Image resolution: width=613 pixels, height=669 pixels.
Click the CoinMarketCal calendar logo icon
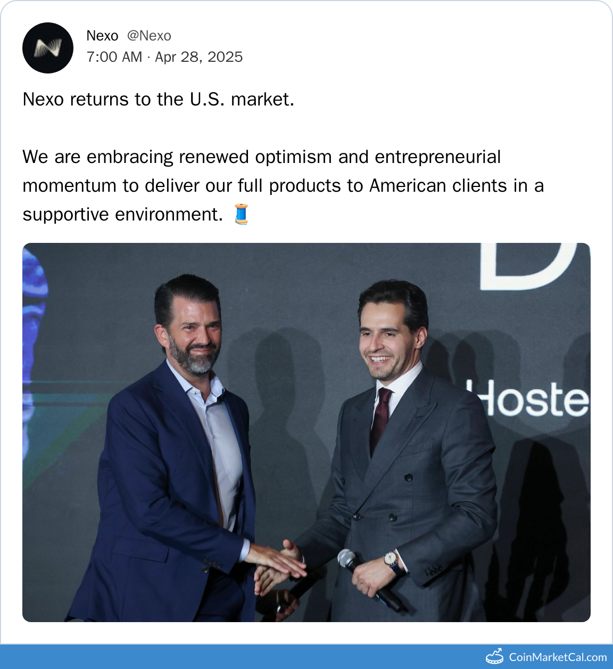point(494,656)
